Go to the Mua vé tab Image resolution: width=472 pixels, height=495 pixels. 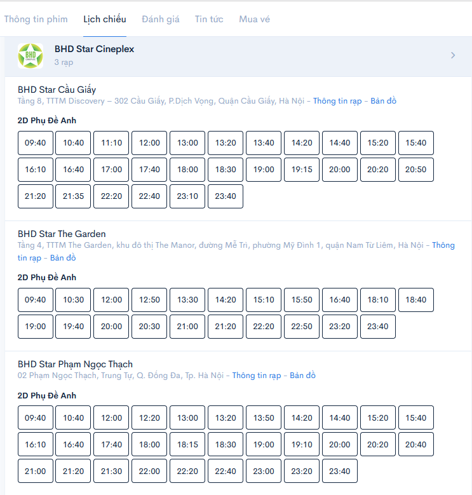(x=254, y=19)
